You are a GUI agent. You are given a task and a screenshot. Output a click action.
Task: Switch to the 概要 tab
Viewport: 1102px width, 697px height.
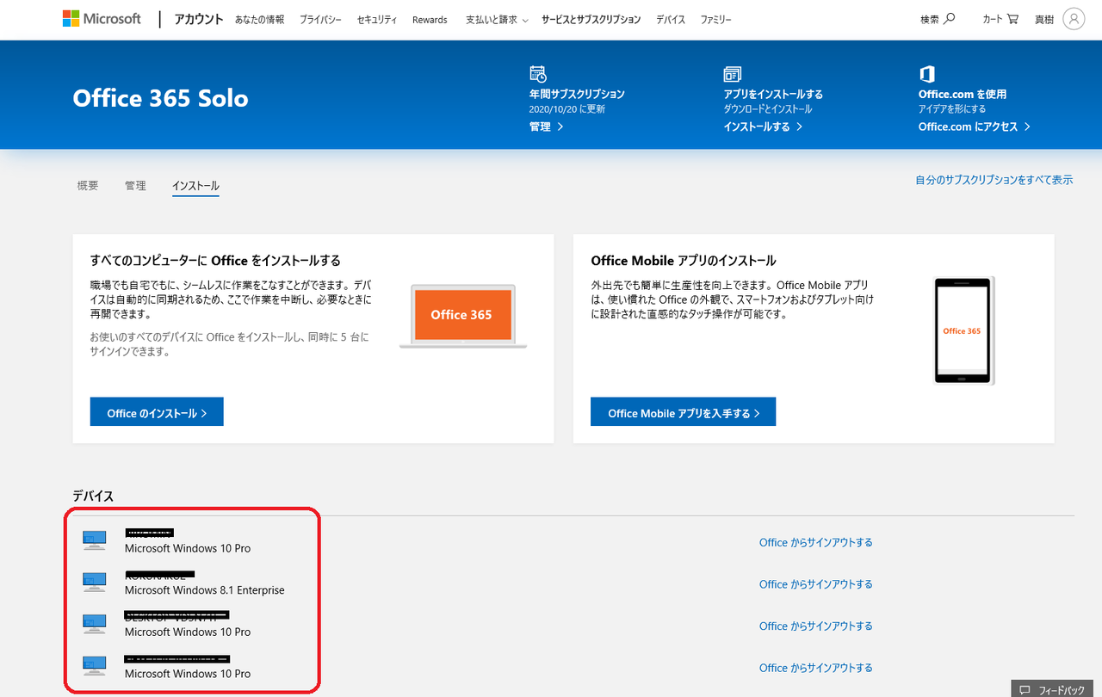tap(88, 186)
